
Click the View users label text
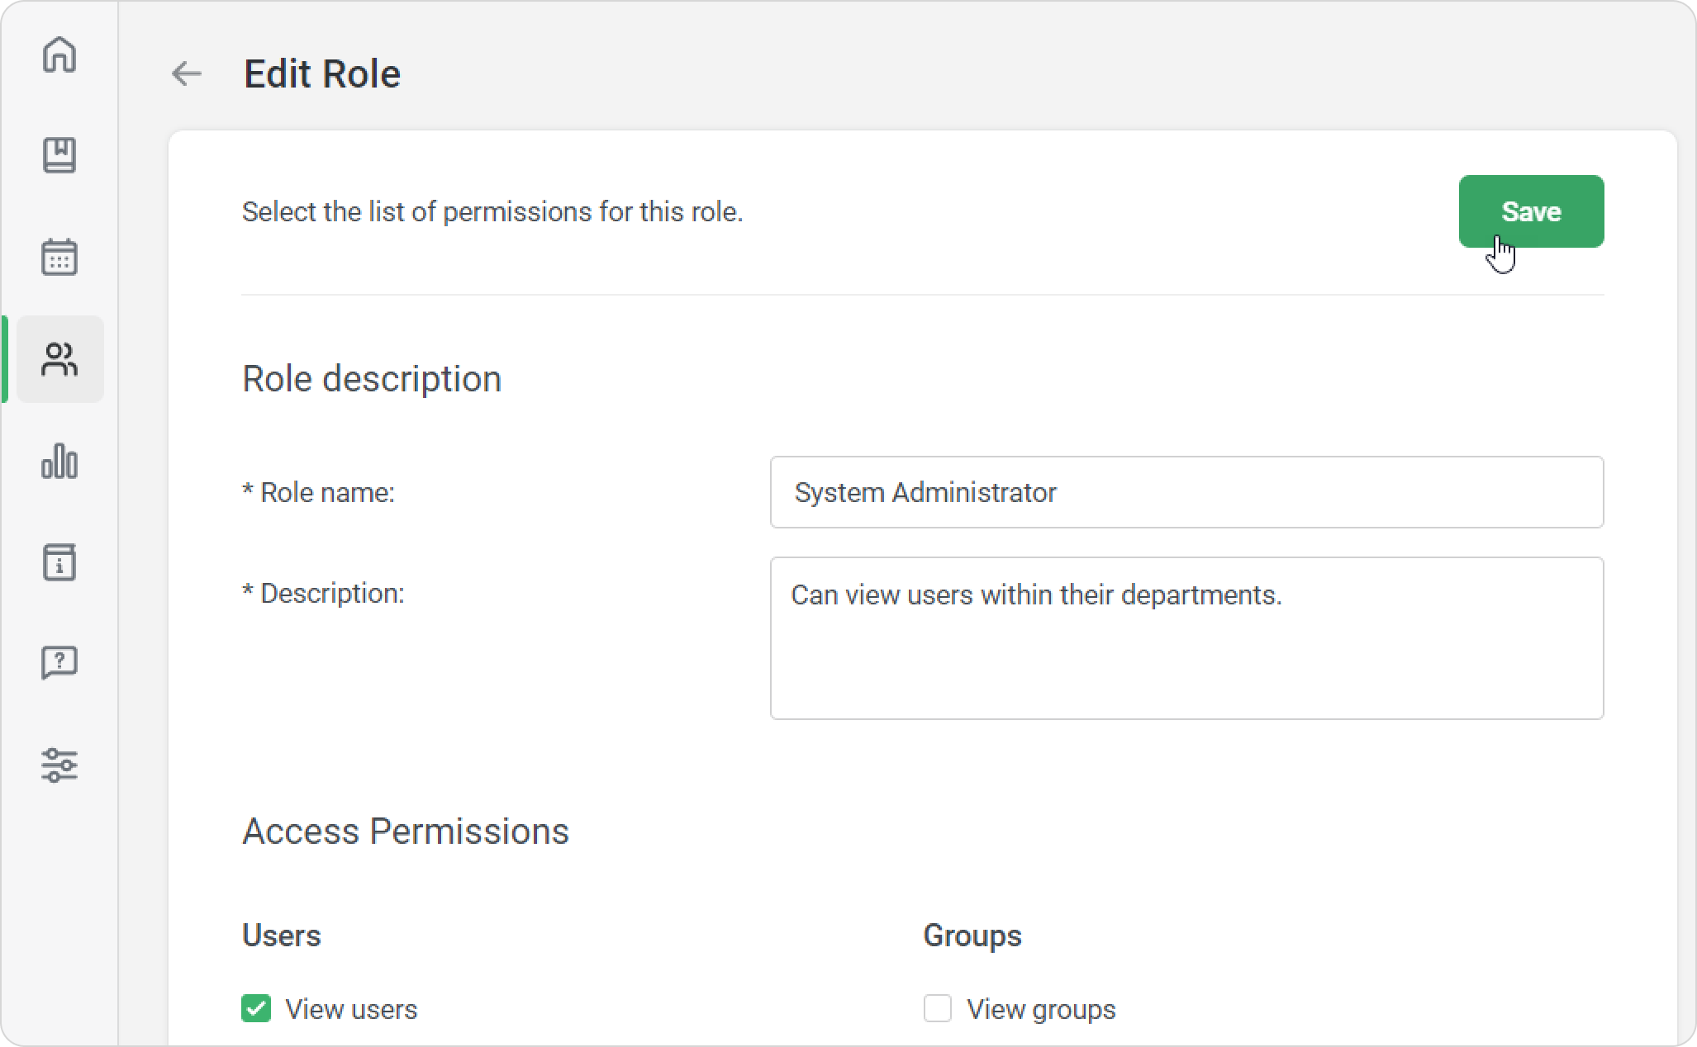[x=351, y=1009]
